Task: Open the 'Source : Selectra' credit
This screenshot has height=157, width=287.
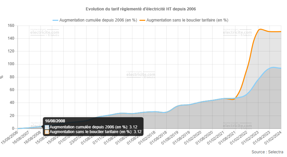Action: click(267, 152)
